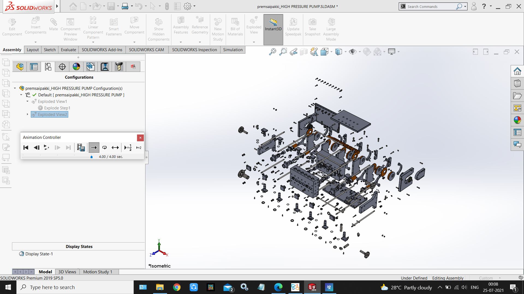Switch to the Evaluate tab
Screen dimensions: 524x294
coord(68,50)
